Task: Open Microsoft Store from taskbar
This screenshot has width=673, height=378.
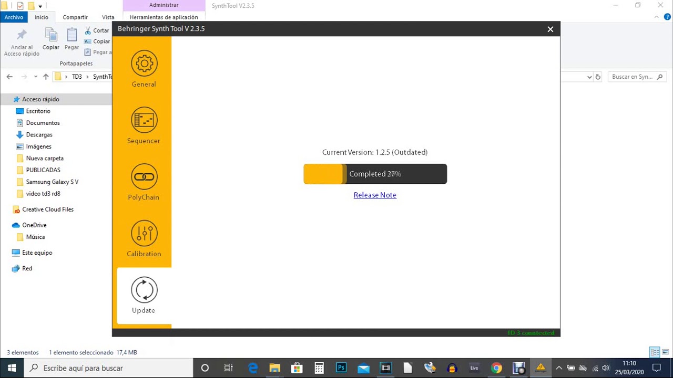Action: (x=297, y=367)
